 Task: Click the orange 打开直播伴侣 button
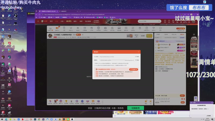pyautogui.click(x=134, y=69)
